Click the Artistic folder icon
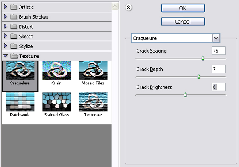The width and height of the screenshot is (239, 167). (14, 7)
